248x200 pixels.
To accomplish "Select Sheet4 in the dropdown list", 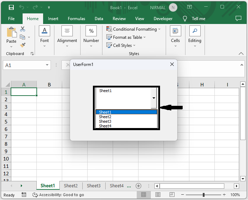I will click(x=126, y=126).
